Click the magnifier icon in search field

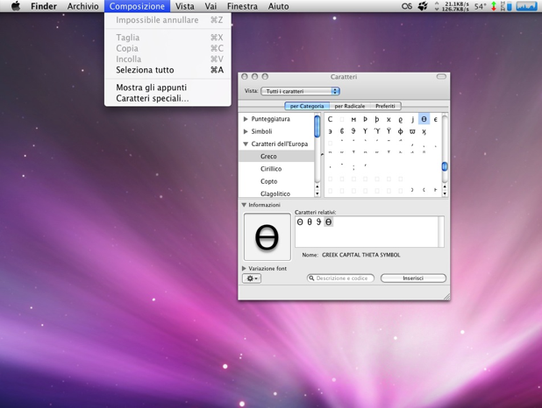point(311,278)
